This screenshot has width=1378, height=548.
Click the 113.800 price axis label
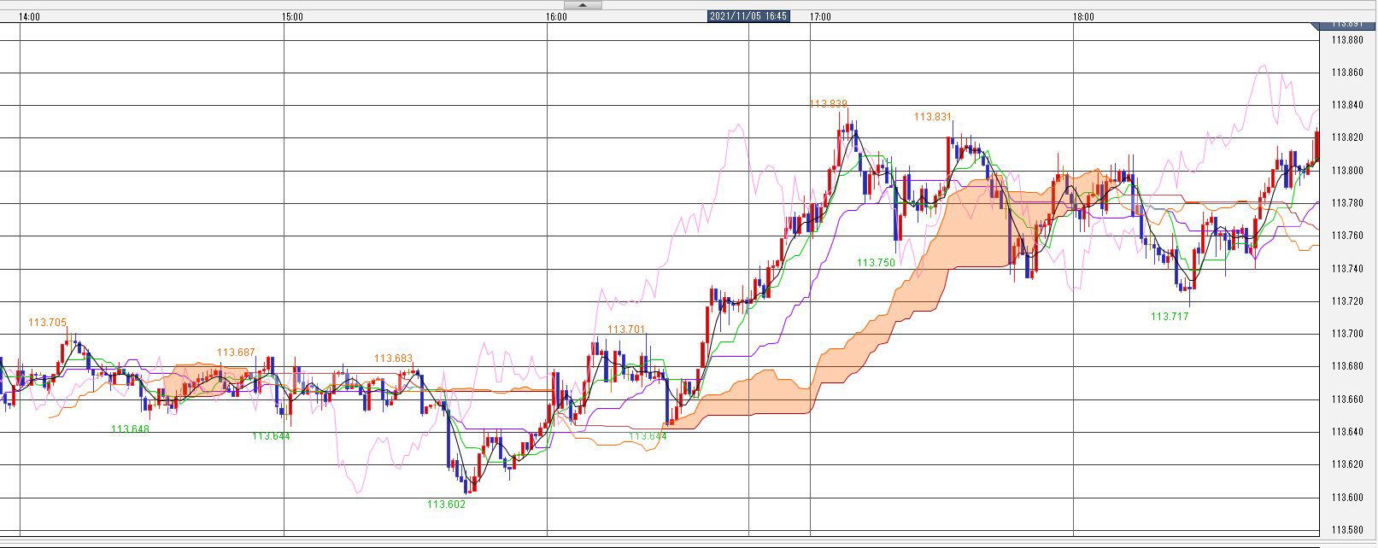1346,171
